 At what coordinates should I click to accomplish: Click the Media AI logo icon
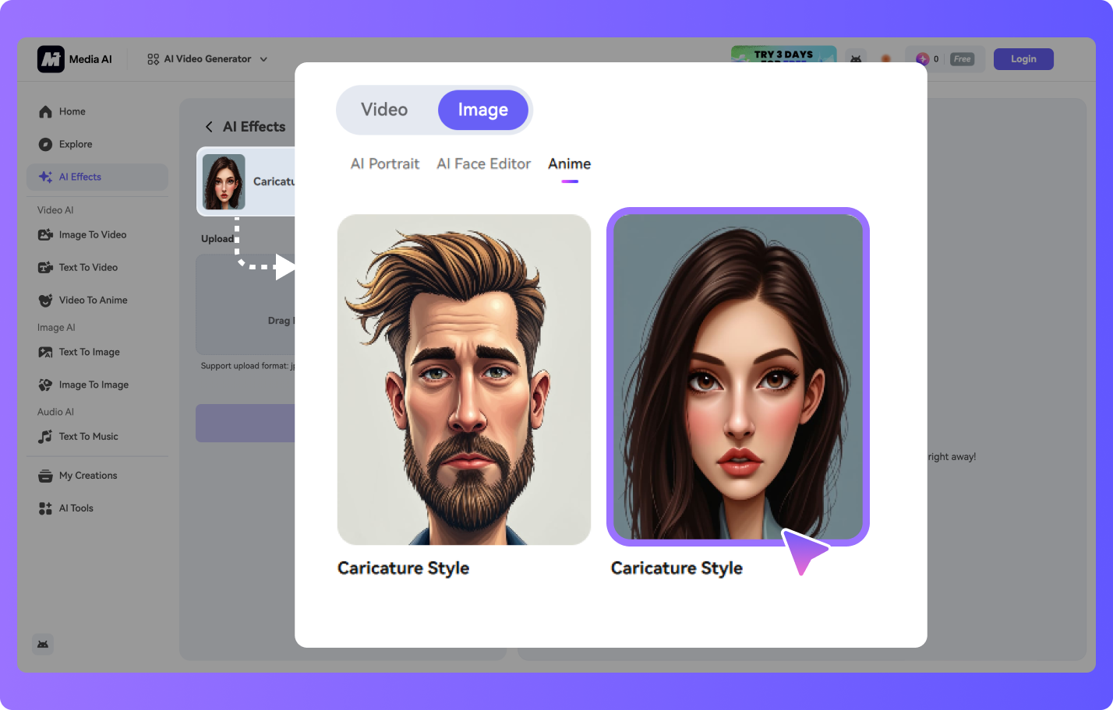coord(51,59)
